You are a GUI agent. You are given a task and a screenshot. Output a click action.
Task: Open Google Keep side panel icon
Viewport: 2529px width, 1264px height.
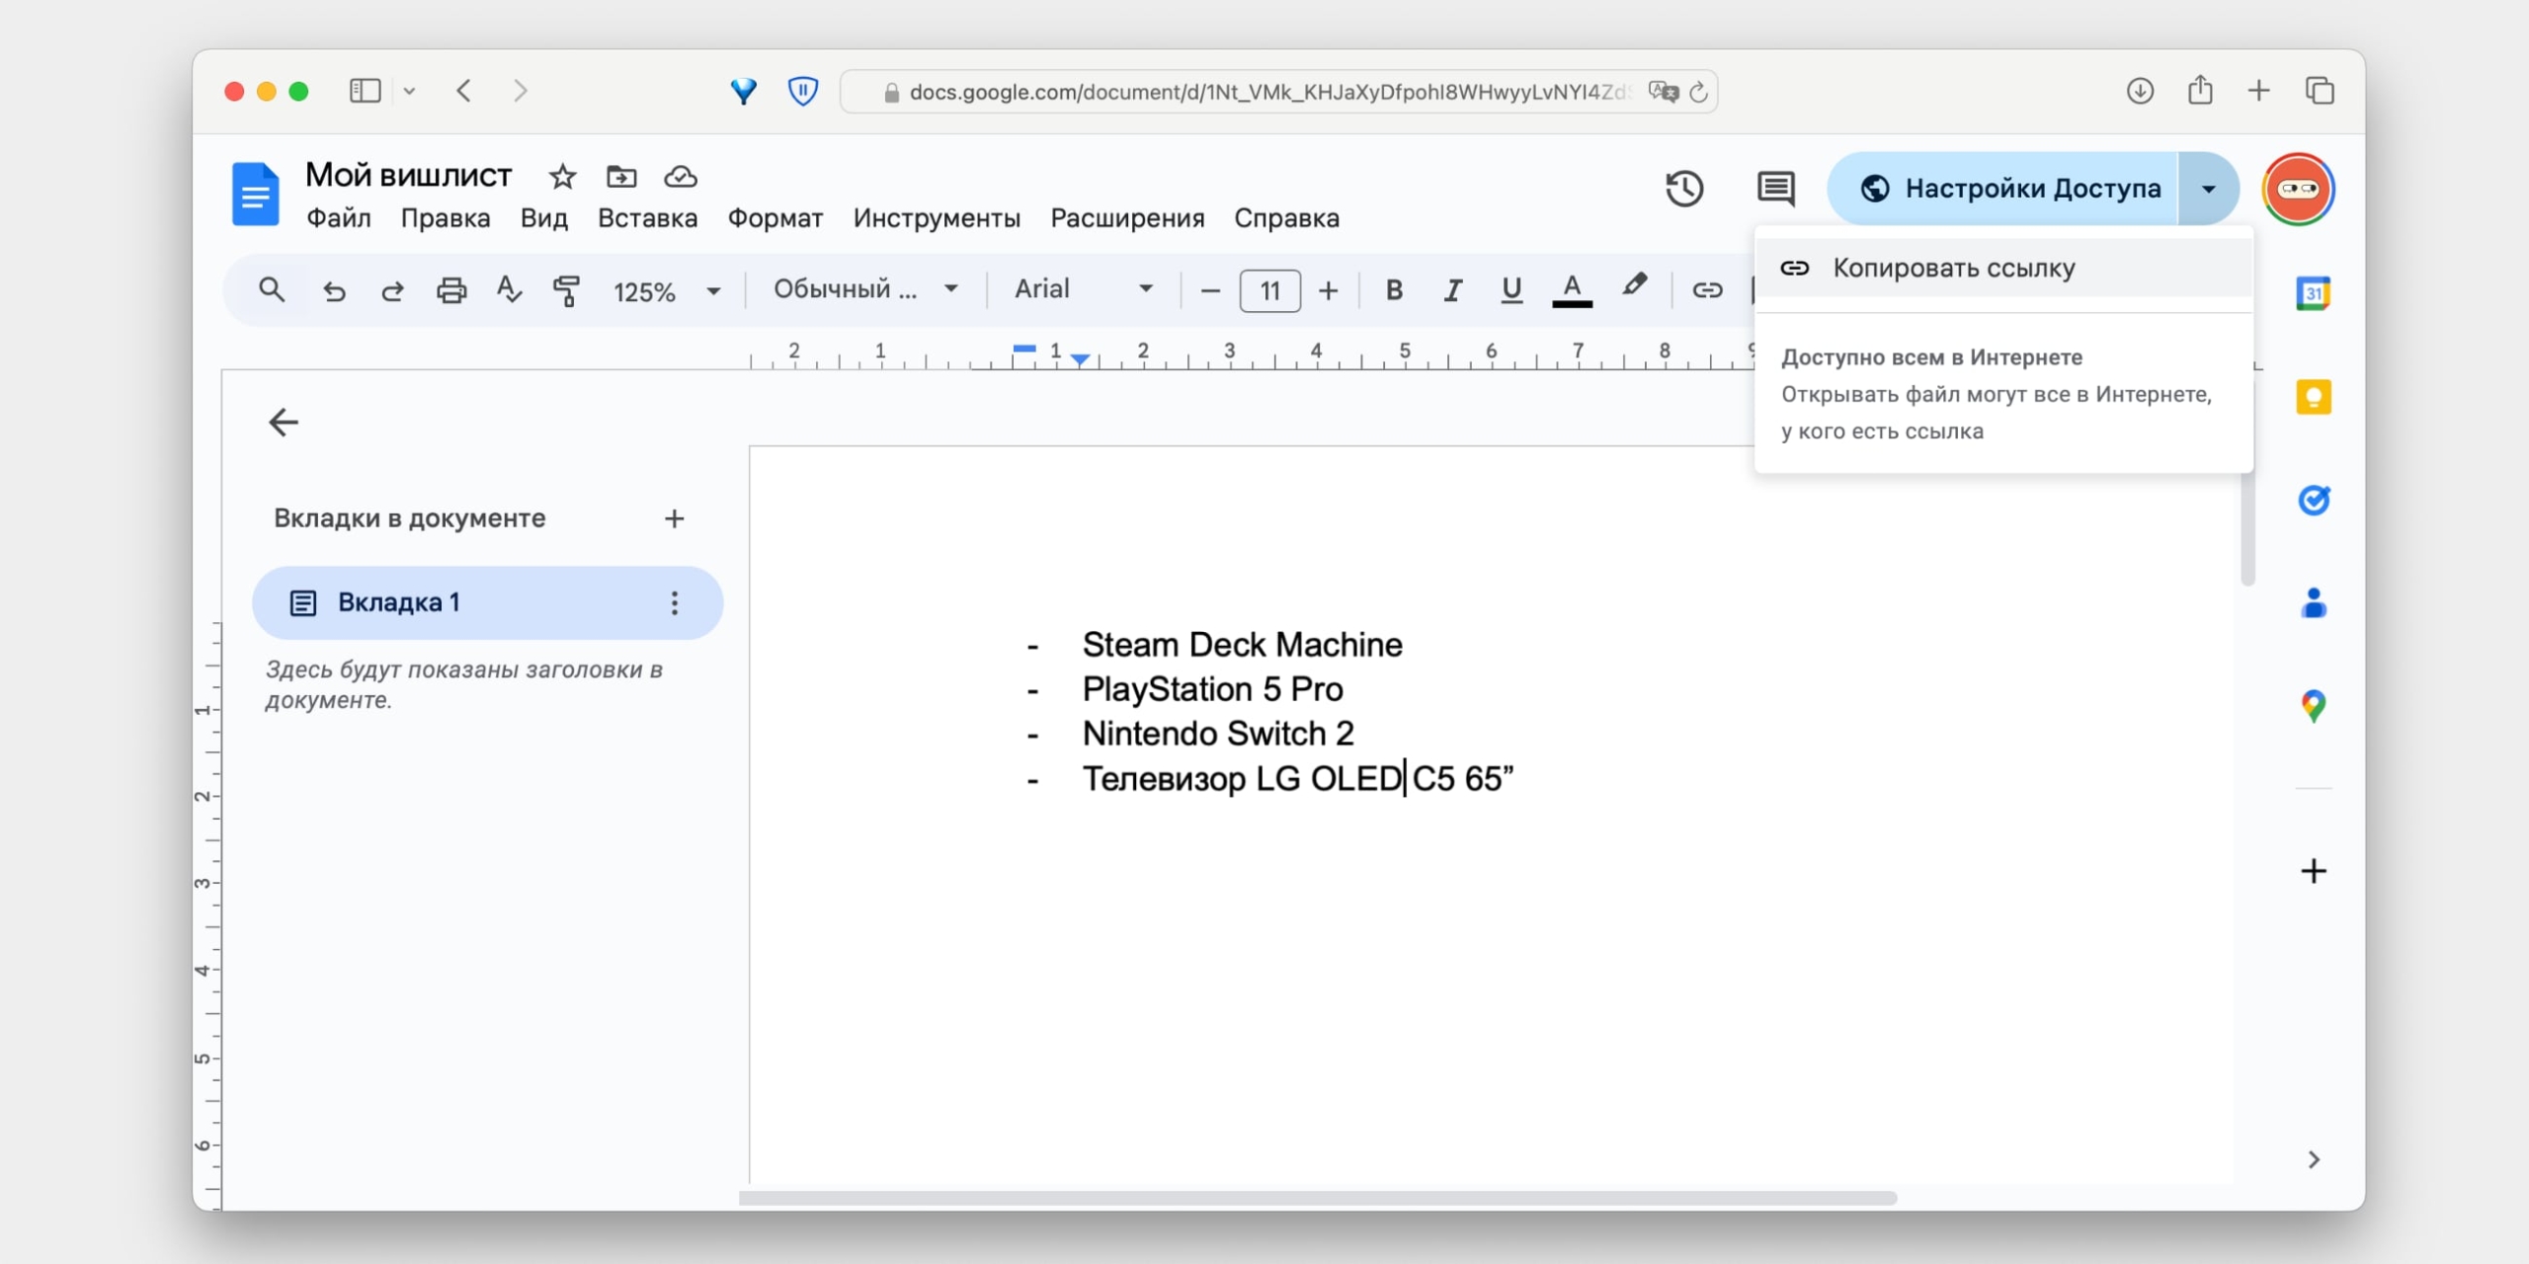click(2313, 397)
